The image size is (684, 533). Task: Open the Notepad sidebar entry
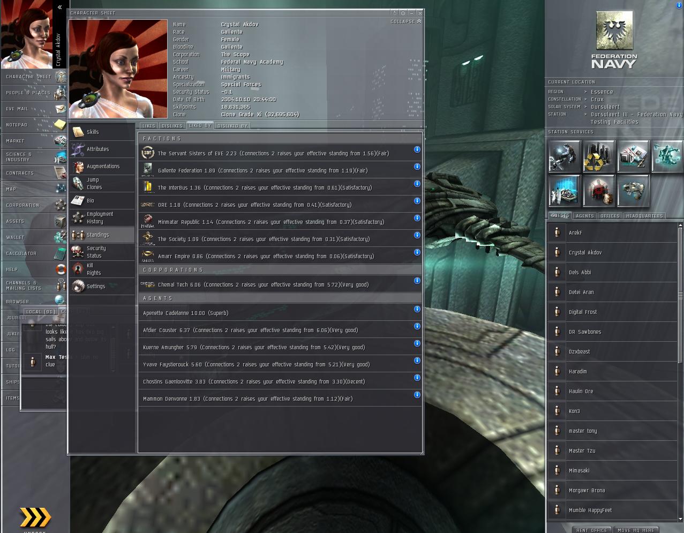[x=34, y=125]
